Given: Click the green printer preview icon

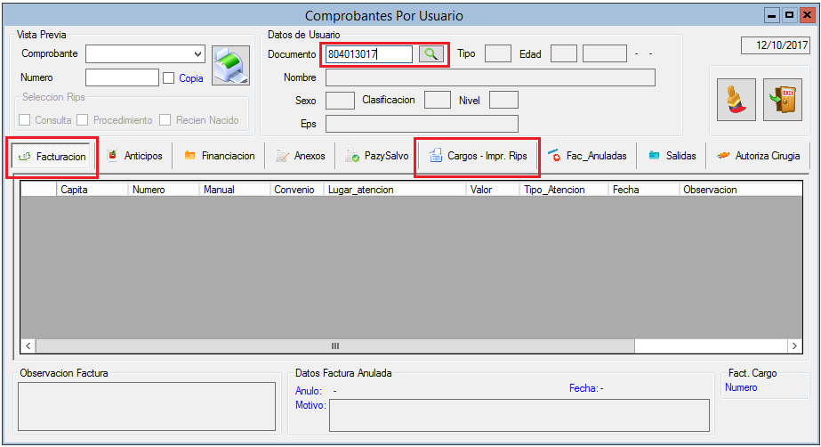Looking at the screenshot, I should [230, 65].
